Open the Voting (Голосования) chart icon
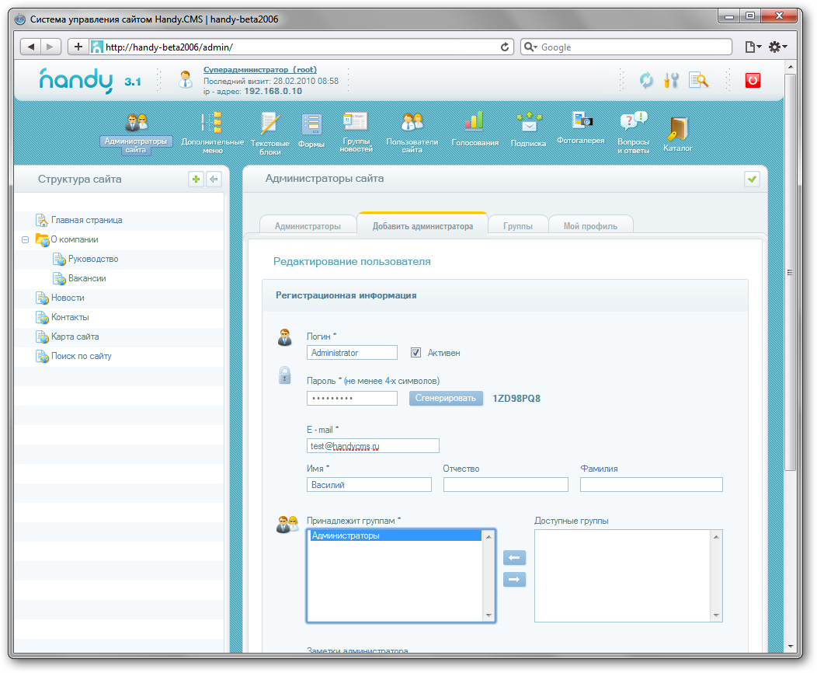This screenshot has height=673, width=817. click(x=474, y=122)
